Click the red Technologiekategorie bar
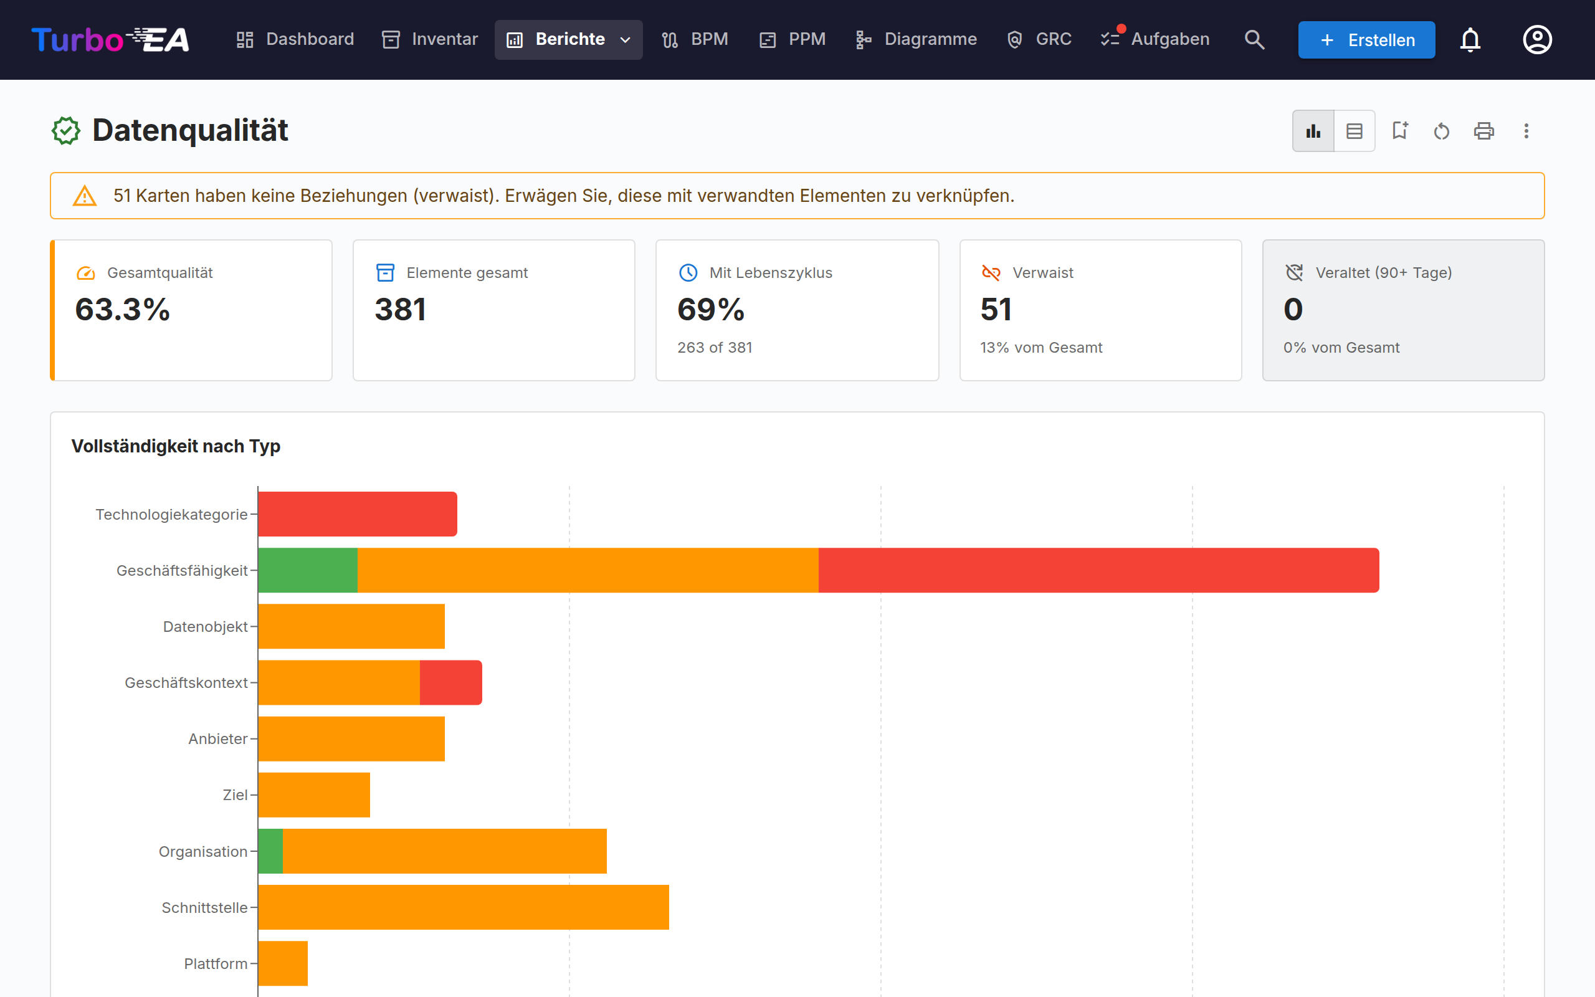This screenshot has height=997, width=1595. coord(357,513)
